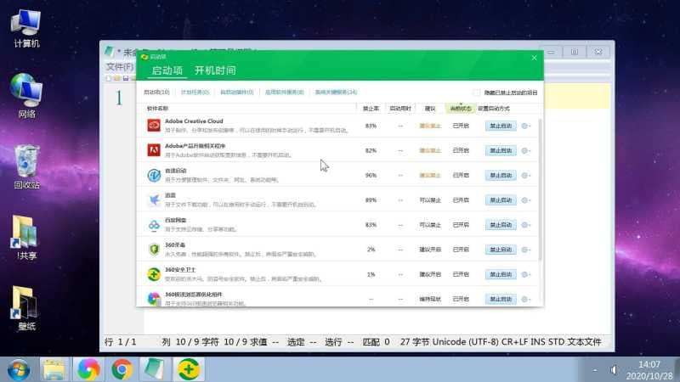Click the 音速启动 app icon
This screenshot has width=680, height=382.
(x=154, y=175)
